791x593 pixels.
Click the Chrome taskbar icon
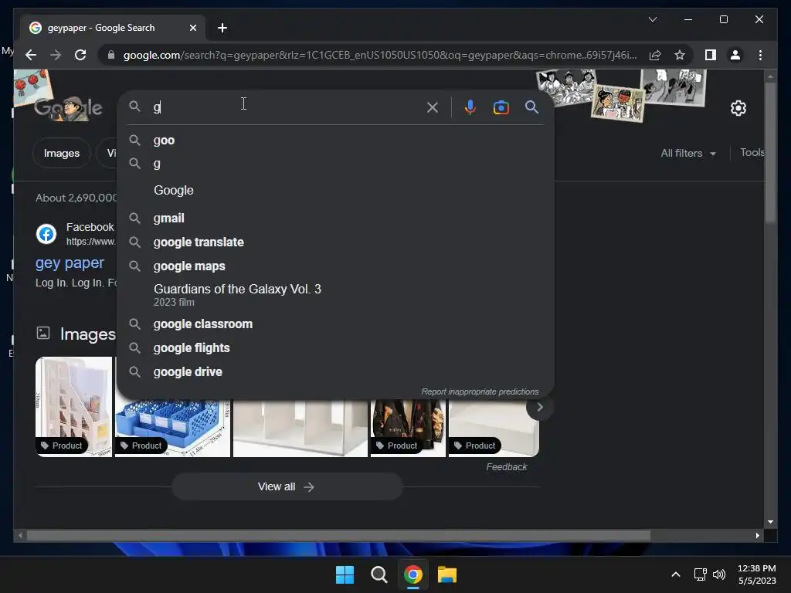pos(412,574)
